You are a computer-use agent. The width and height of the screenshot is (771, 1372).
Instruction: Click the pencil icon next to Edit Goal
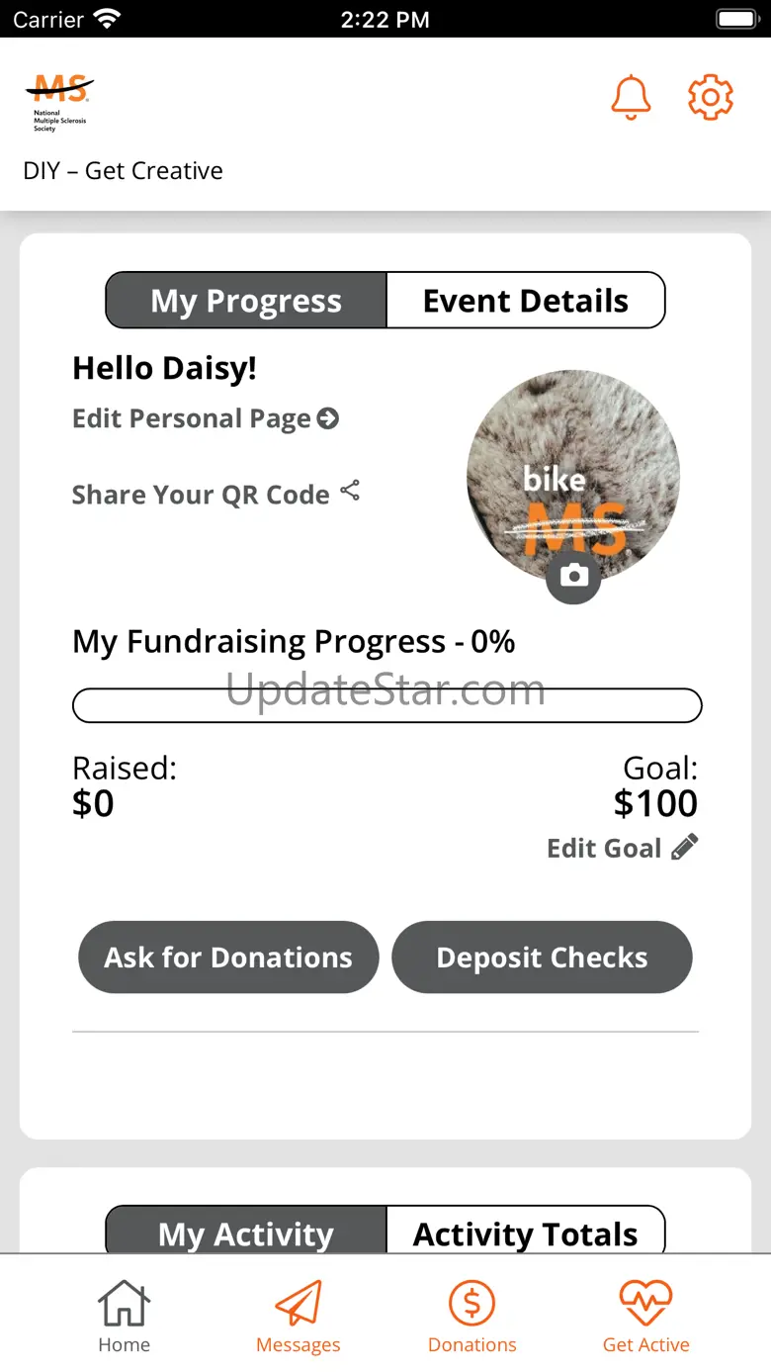pyautogui.click(x=684, y=847)
